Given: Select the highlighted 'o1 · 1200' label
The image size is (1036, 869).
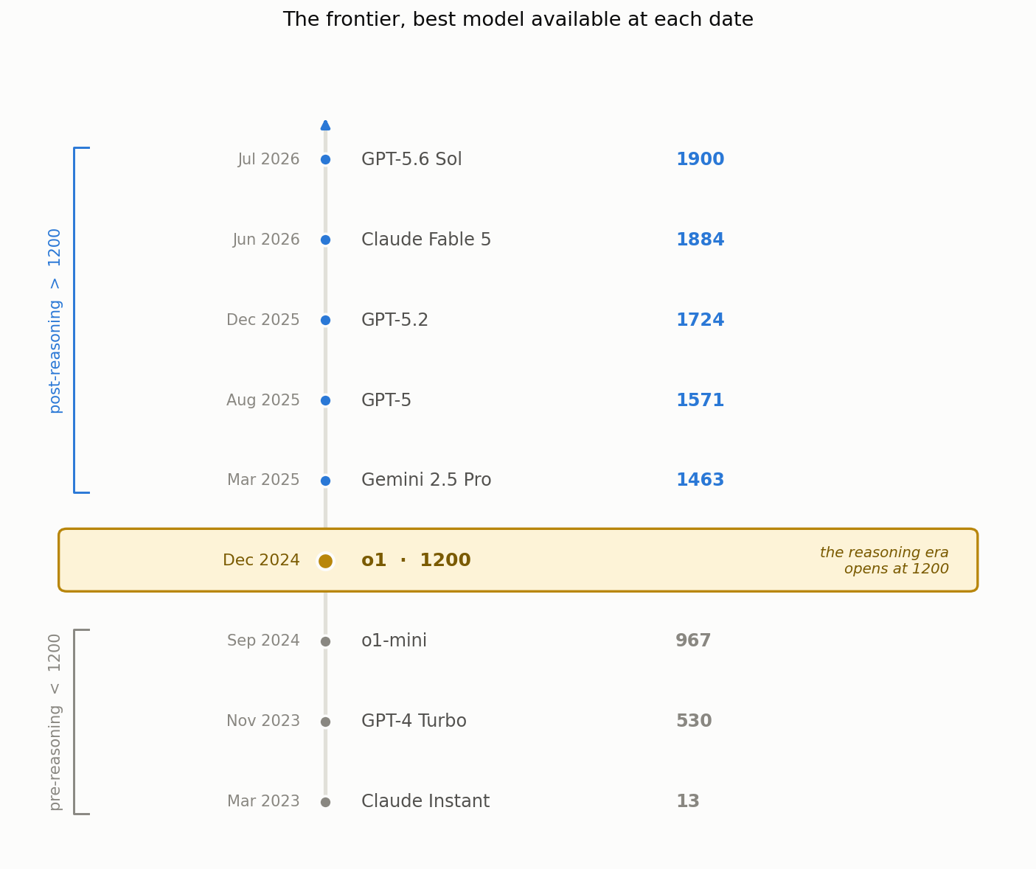Looking at the screenshot, I should point(416,561).
